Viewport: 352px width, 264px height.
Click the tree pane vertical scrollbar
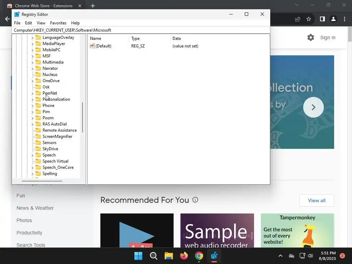coord(82,118)
